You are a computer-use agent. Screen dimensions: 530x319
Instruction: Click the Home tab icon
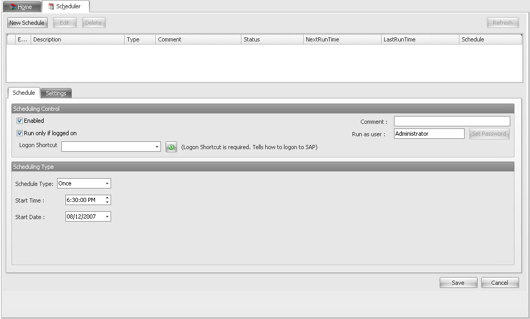coord(12,7)
